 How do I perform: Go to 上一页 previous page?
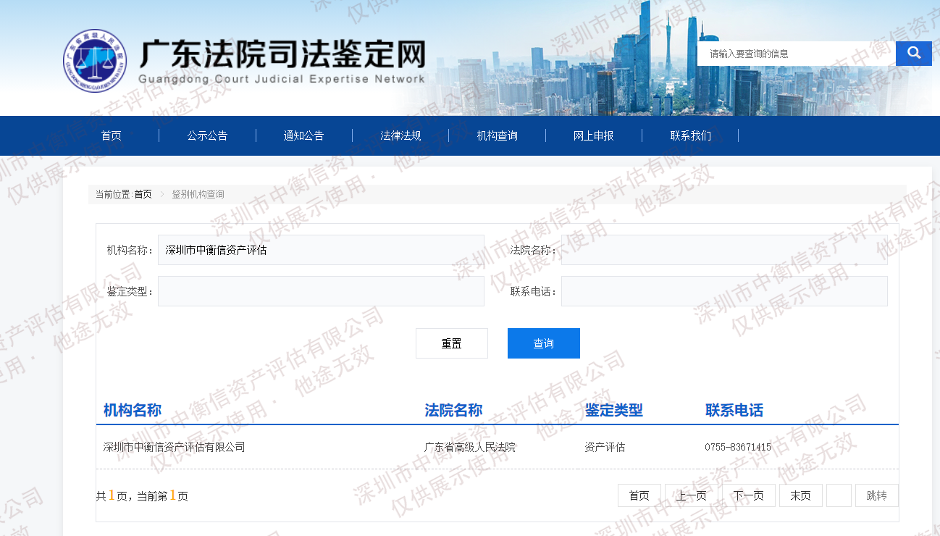[692, 495]
